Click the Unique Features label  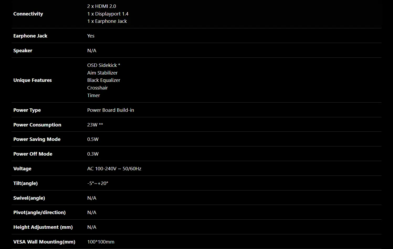tap(33, 80)
